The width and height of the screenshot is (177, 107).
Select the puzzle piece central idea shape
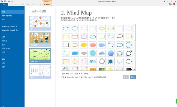click(75, 61)
